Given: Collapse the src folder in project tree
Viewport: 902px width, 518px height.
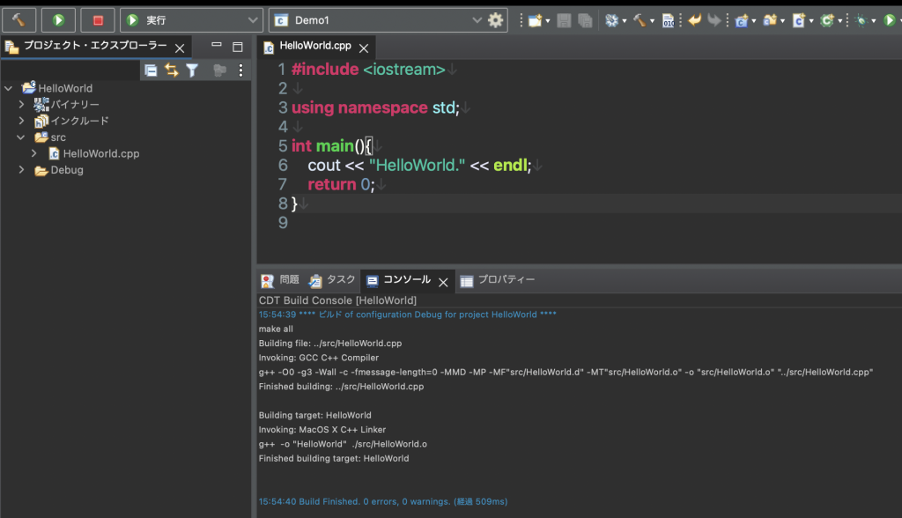Looking at the screenshot, I should click(x=21, y=137).
